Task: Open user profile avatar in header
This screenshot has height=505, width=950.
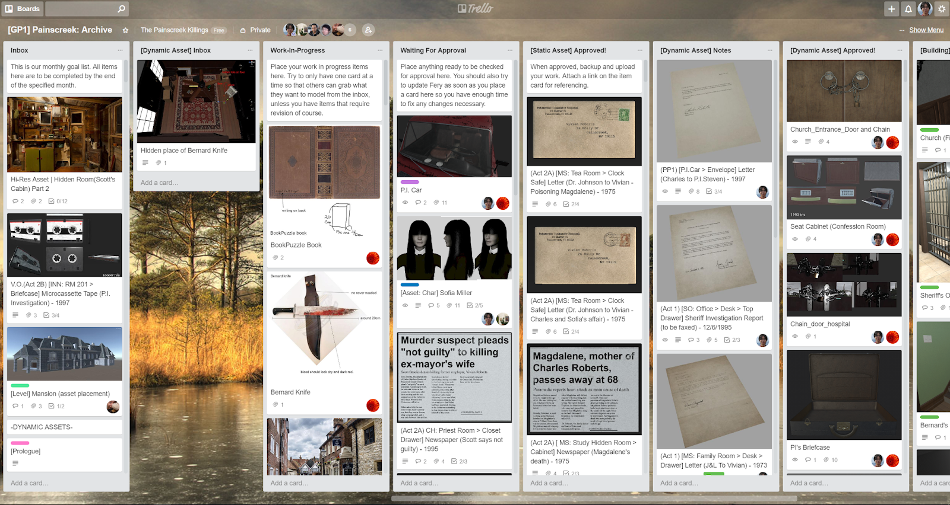Action: tap(925, 9)
